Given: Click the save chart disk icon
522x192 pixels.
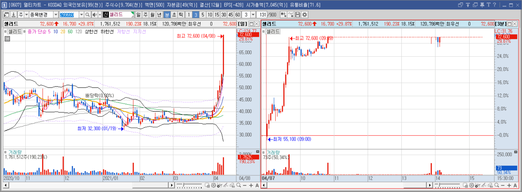Looking at the screenshot, I should pos(298,15).
